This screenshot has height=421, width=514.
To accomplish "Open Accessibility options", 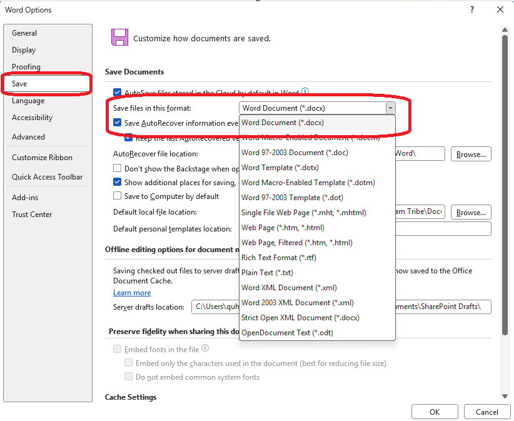I will click(x=48, y=118).
